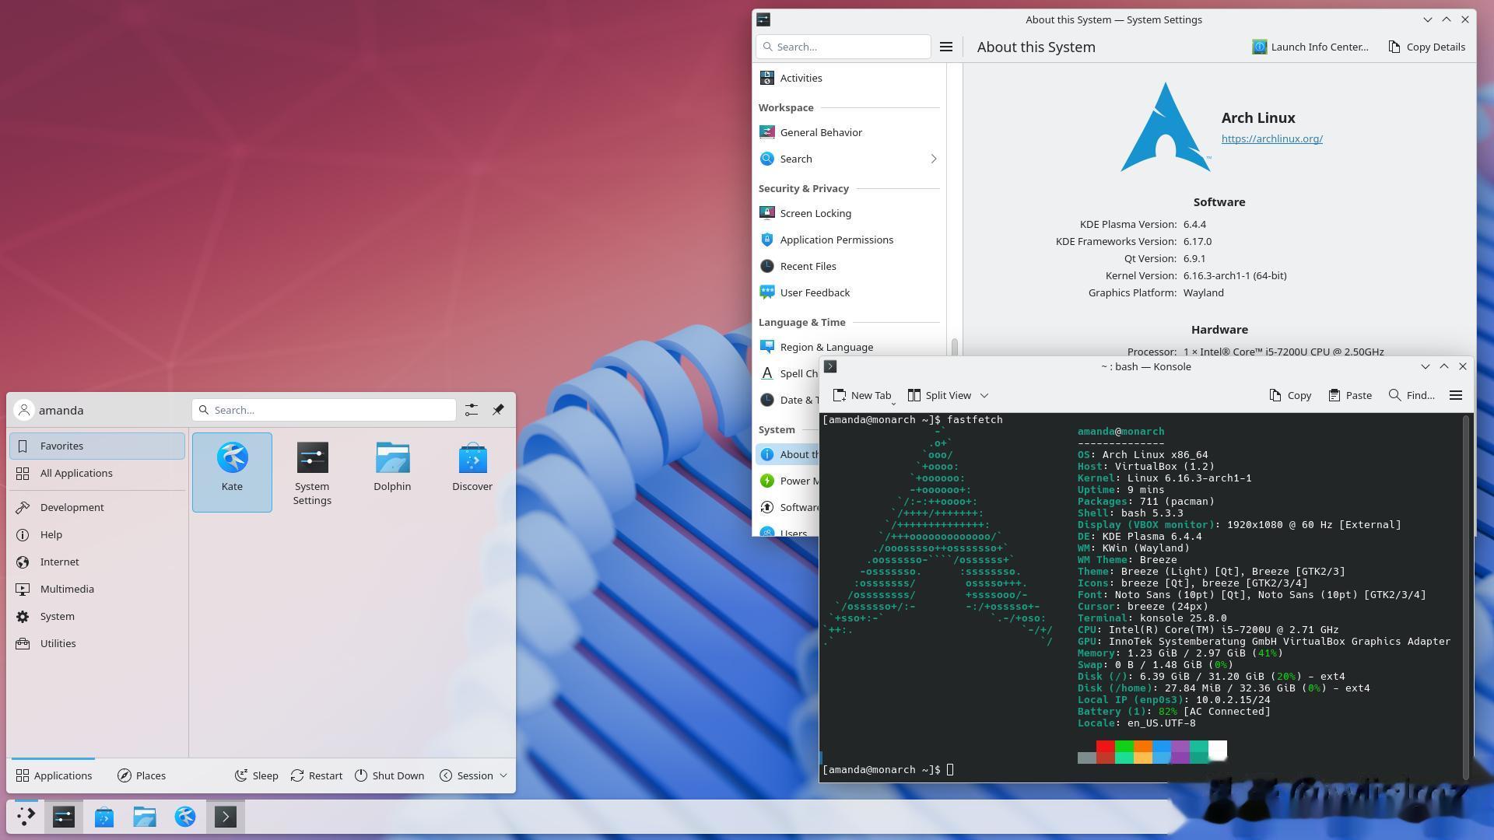Viewport: 1494px width, 840px height.
Task: Click the System Settings hamburger menu icon
Action: coord(946,47)
